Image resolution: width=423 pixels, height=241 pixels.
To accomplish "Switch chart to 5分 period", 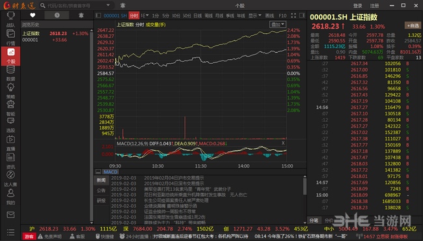I will point(166,16).
